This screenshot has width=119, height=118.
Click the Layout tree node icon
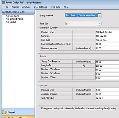7,22
